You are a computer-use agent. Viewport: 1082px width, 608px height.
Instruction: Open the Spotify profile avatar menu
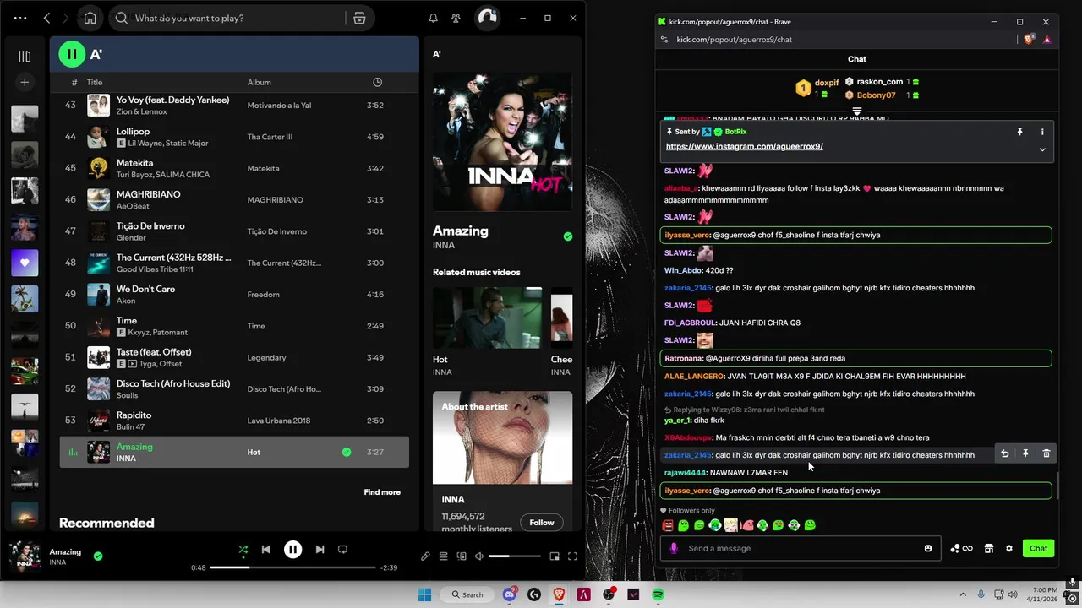pos(487,18)
